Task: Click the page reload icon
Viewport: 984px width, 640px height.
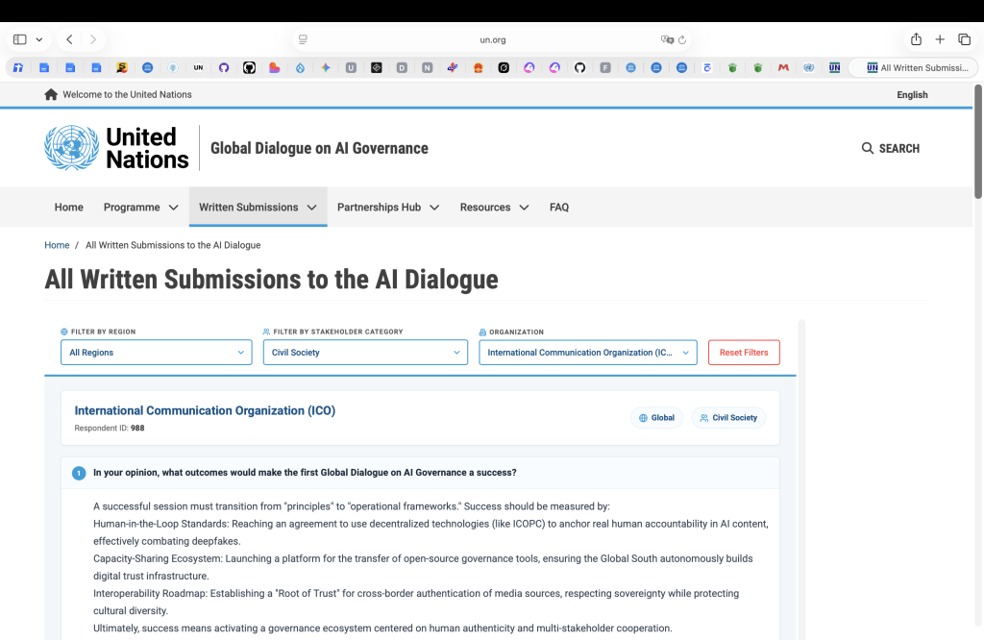Action: (x=682, y=39)
